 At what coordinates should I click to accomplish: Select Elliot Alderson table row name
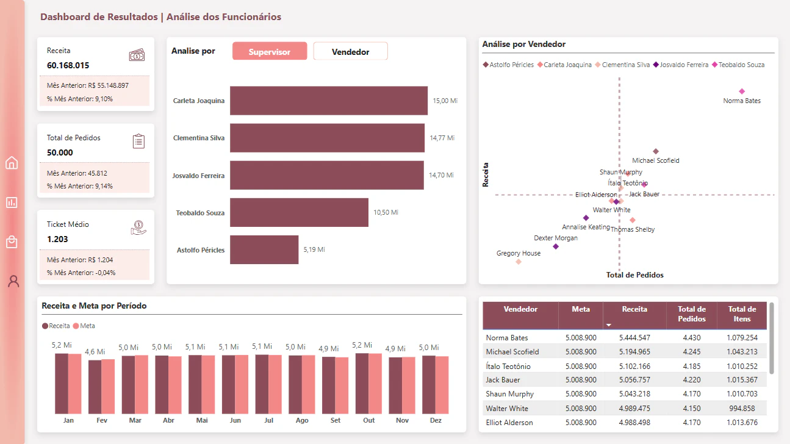click(509, 423)
